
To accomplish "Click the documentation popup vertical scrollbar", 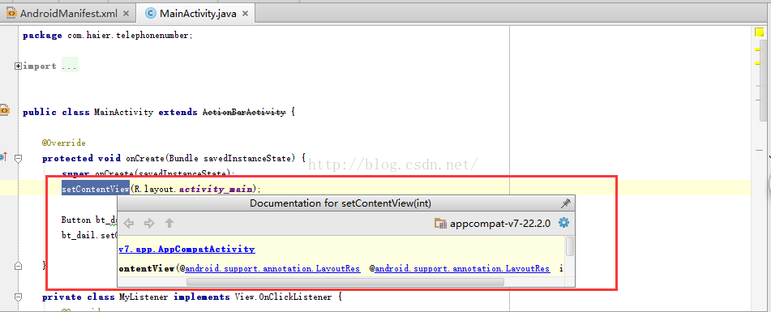I will [x=570, y=246].
